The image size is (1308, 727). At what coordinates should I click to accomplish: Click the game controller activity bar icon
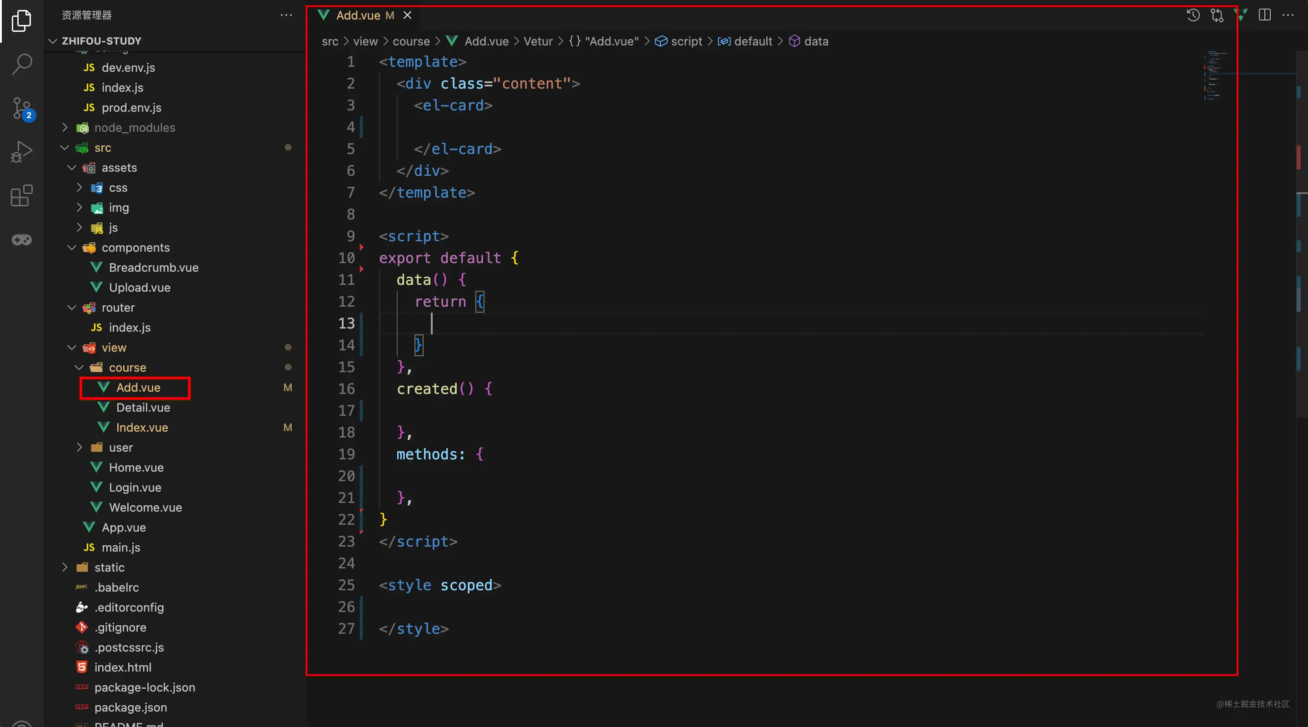point(22,239)
